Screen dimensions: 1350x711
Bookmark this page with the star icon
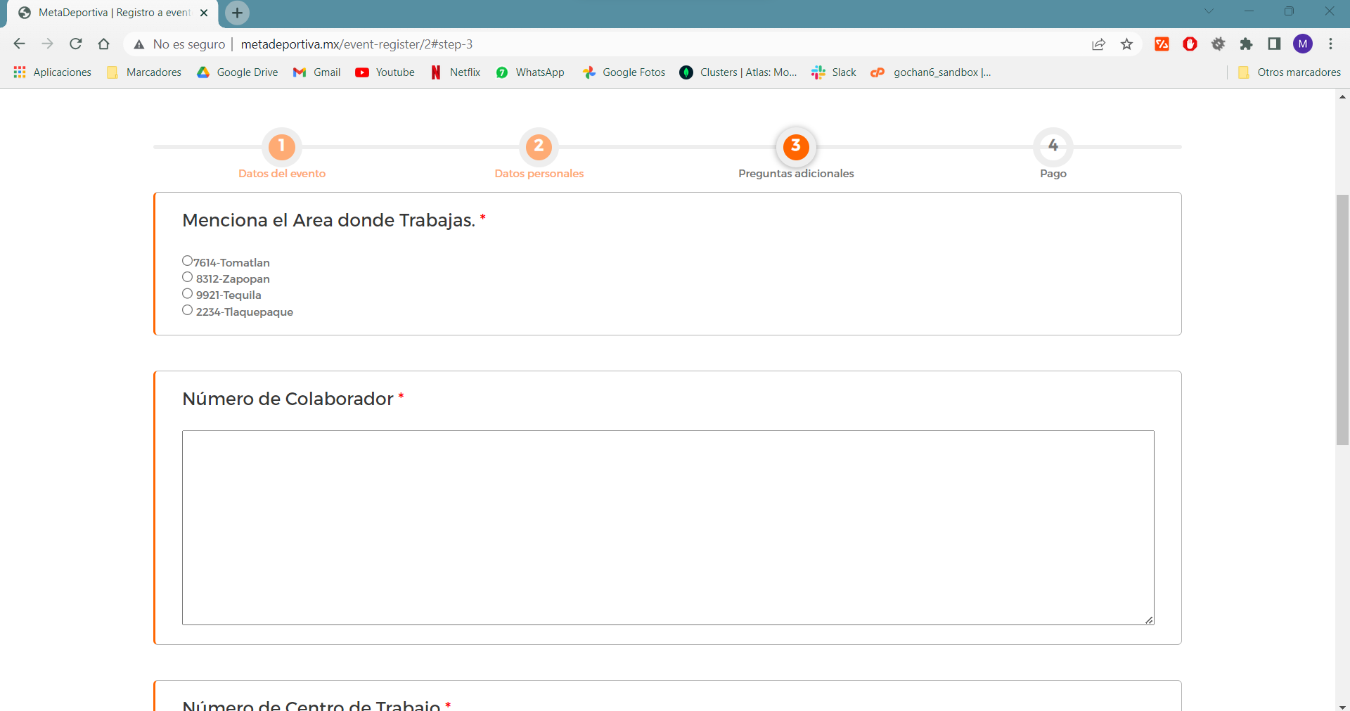tap(1126, 44)
